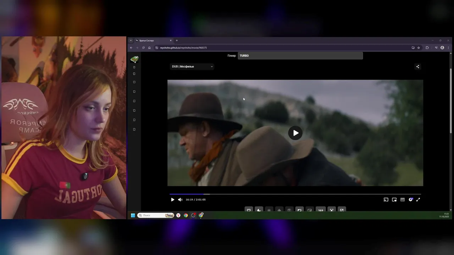This screenshot has height=255, width=454.
Task: Enter fullscreen with the expand arrows
Action: (x=418, y=200)
